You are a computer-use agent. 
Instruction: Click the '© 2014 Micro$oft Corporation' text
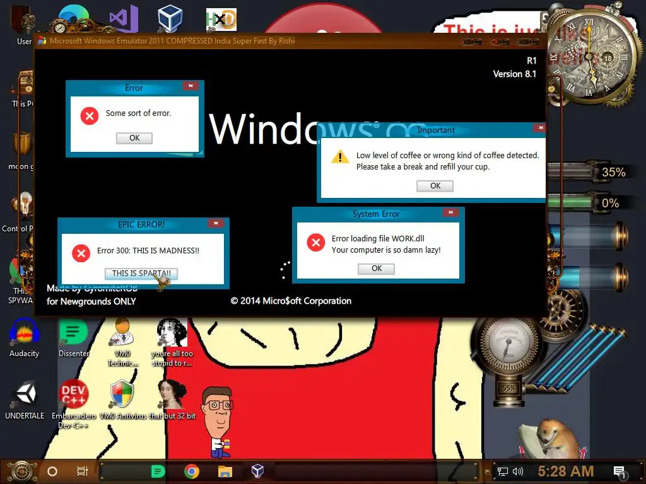click(x=291, y=301)
